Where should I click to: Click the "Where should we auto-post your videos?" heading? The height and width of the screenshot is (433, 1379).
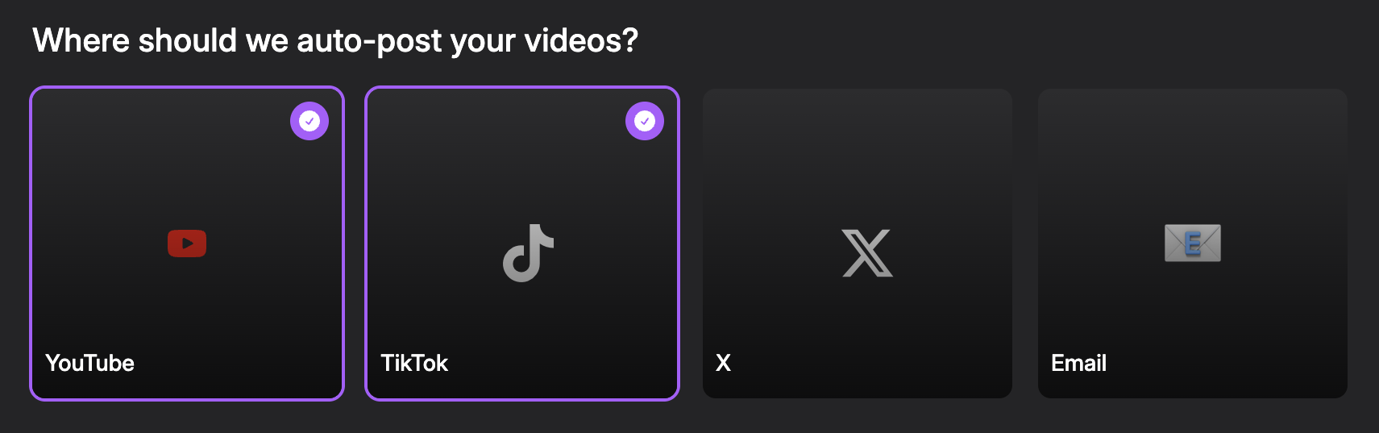coord(335,40)
